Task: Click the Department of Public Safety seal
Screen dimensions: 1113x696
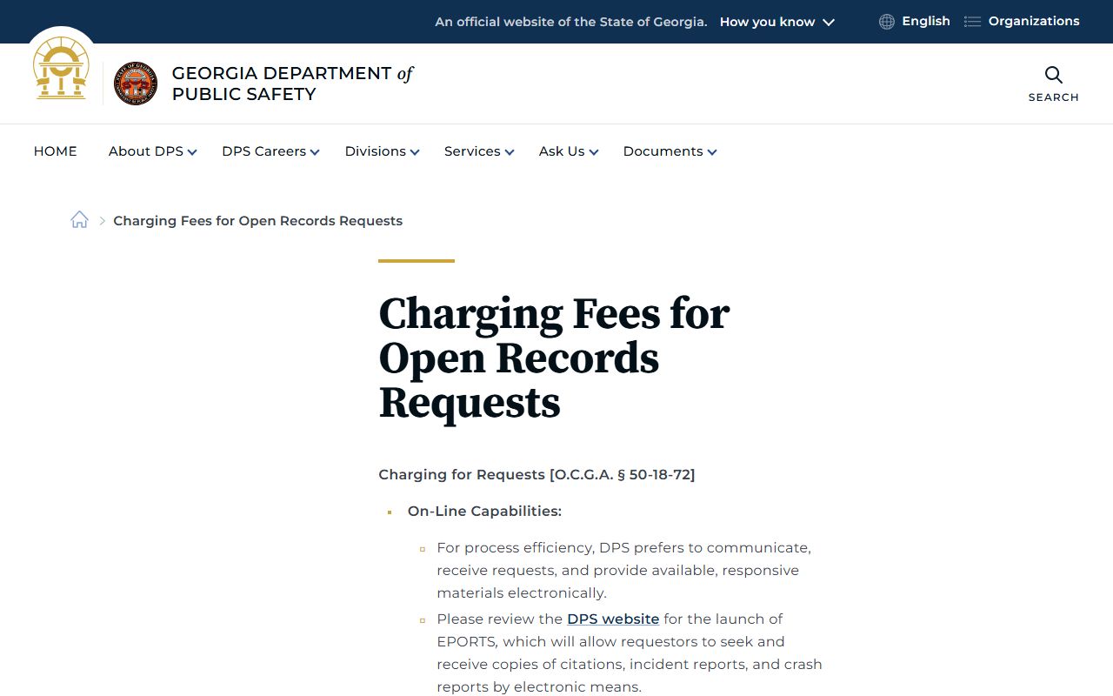Action: [136, 84]
